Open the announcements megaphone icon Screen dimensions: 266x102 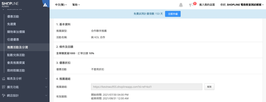click(191, 5)
